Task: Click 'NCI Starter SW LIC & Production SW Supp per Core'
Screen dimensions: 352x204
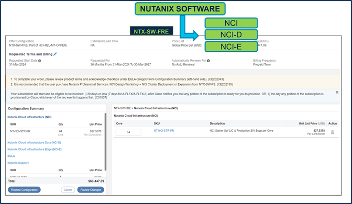Action: [241, 131]
